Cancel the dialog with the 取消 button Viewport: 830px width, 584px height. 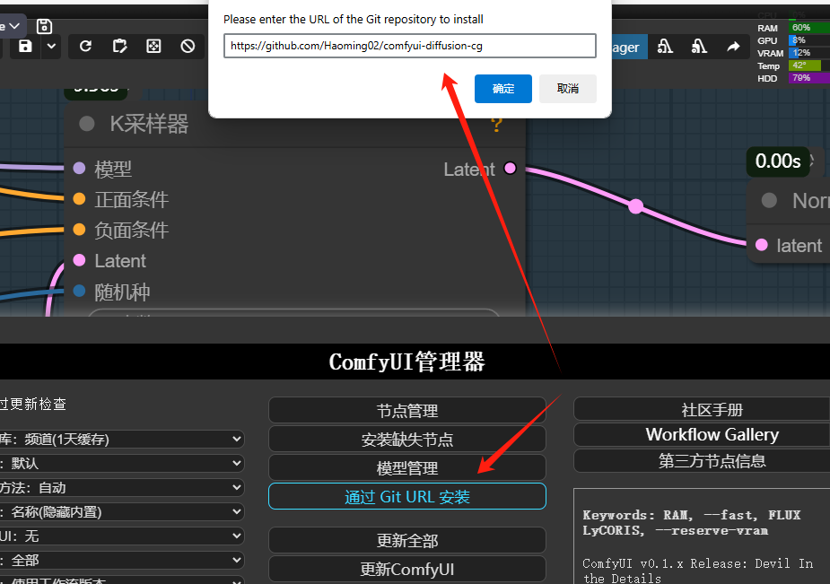(x=567, y=88)
